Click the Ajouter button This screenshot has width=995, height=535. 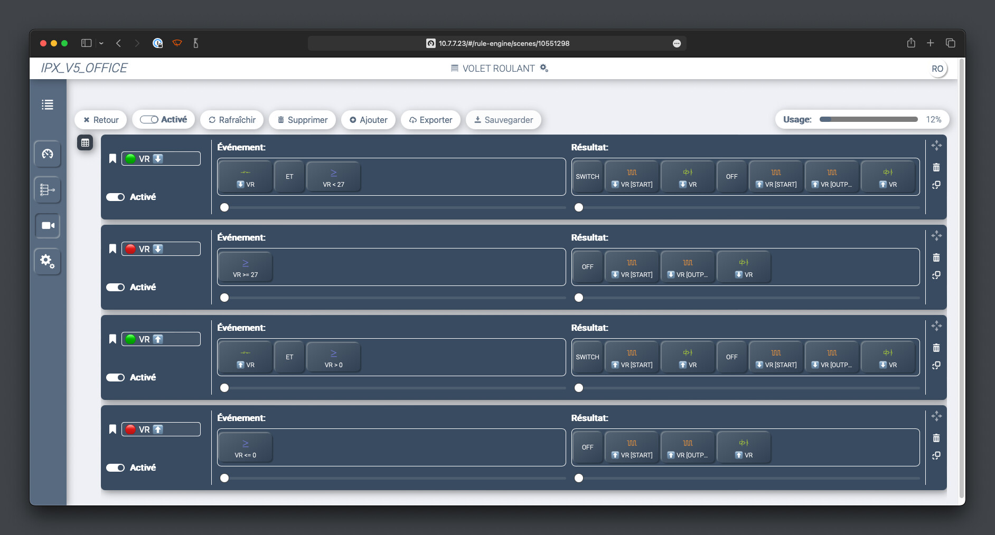tap(368, 120)
